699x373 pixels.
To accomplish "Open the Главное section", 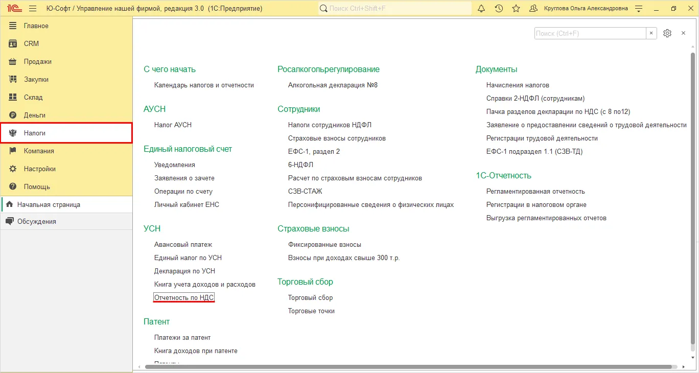I will (x=66, y=26).
